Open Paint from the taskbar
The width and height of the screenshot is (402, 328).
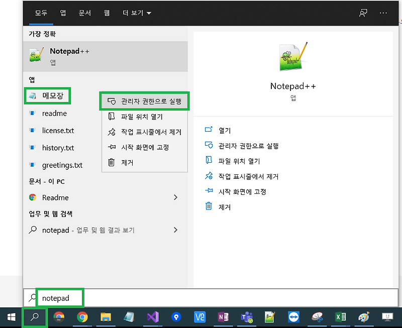363,317
